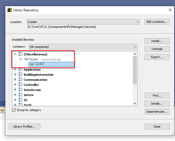
Task: Close the Library Repository dialog with X
Action: 170,10
